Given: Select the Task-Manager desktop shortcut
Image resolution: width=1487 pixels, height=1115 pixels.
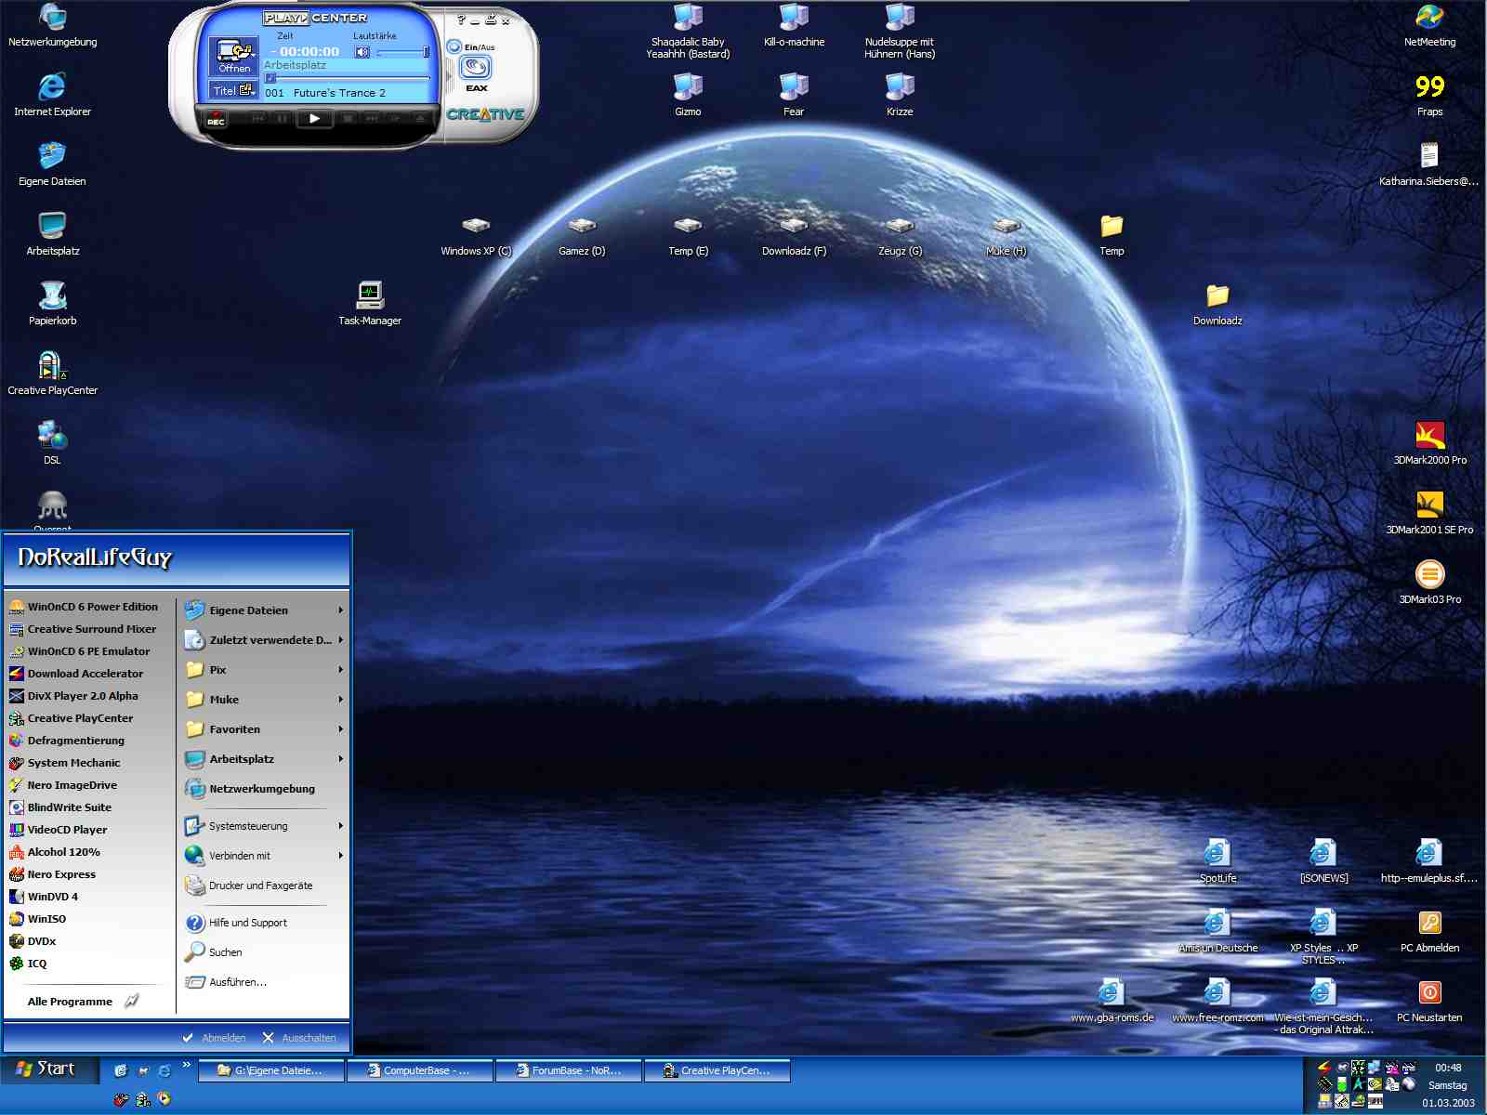Looking at the screenshot, I should 370,304.
